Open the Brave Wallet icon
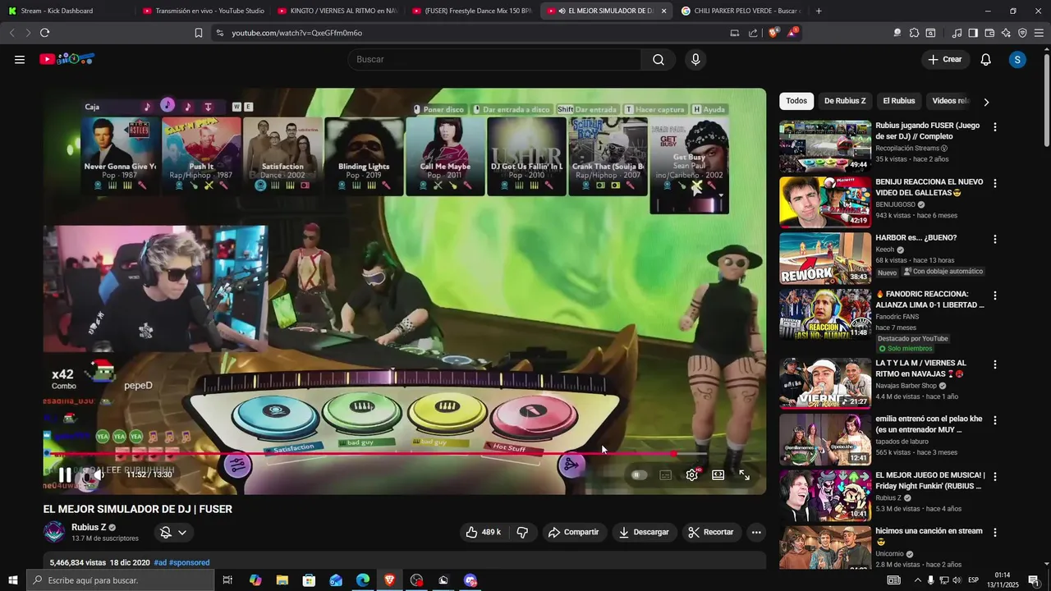The image size is (1051, 591). pos(989,33)
